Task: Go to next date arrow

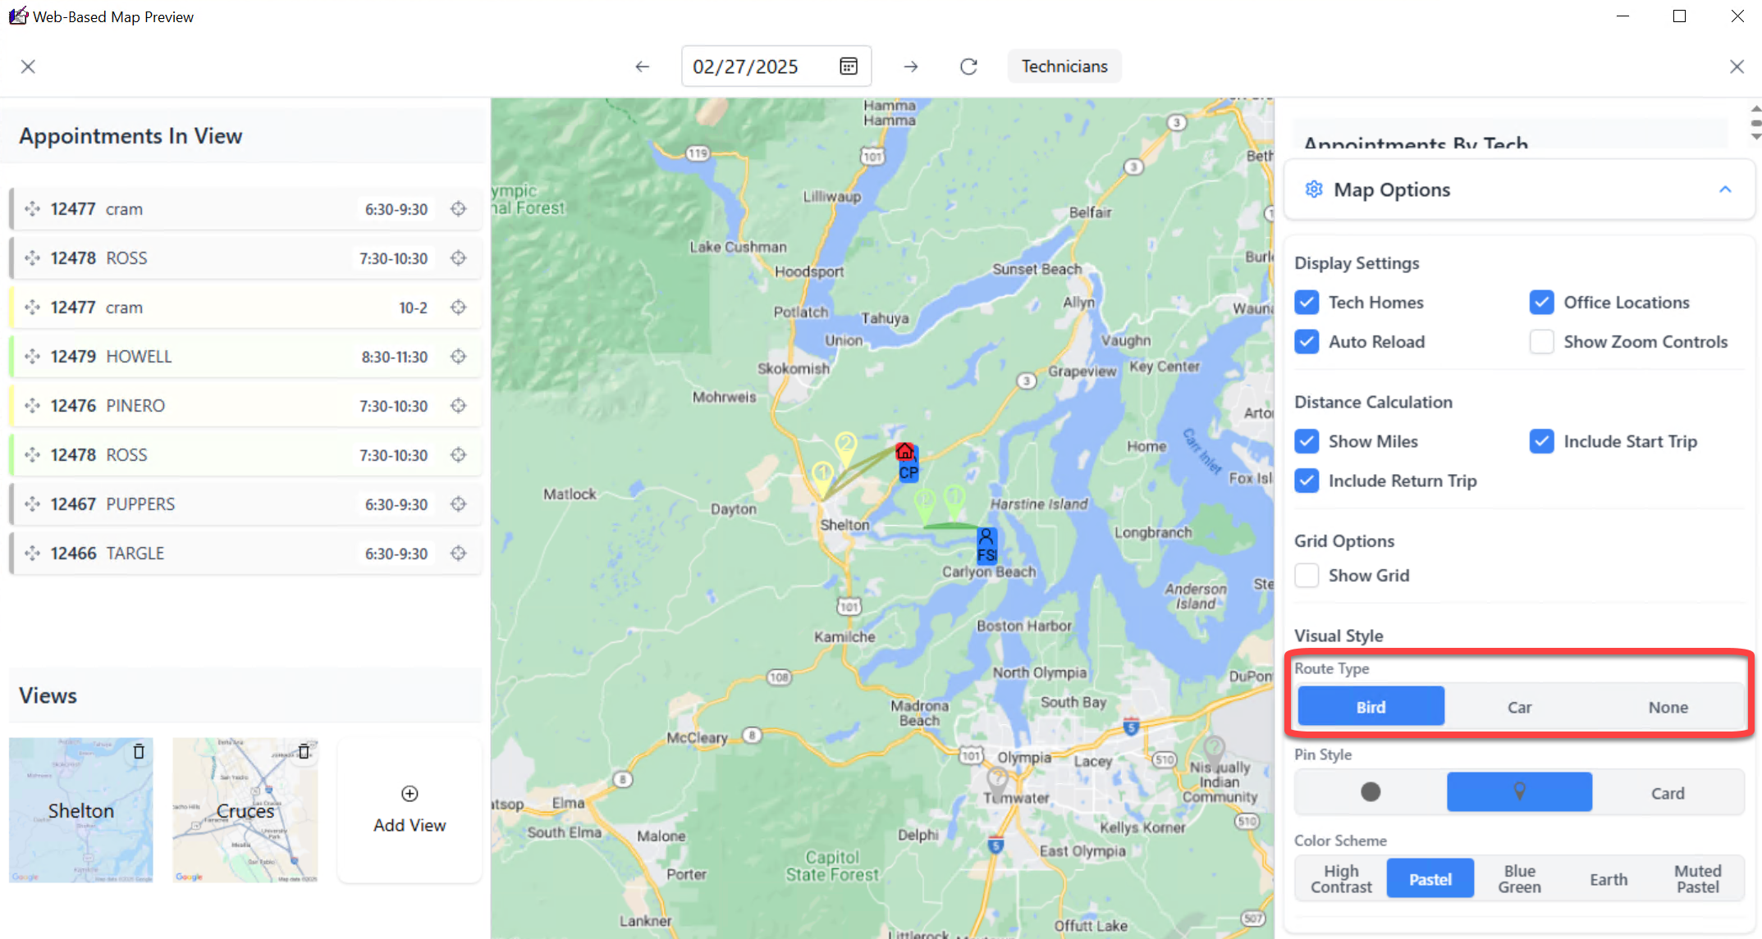Action: point(911,66)
